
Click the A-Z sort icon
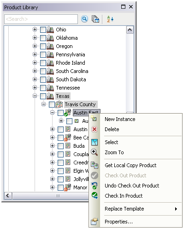click(110, 19)
